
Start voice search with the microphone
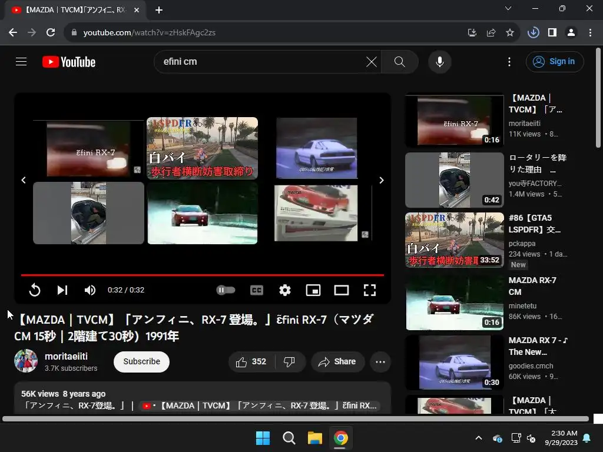pyautogui.click(x=439, y=61)
